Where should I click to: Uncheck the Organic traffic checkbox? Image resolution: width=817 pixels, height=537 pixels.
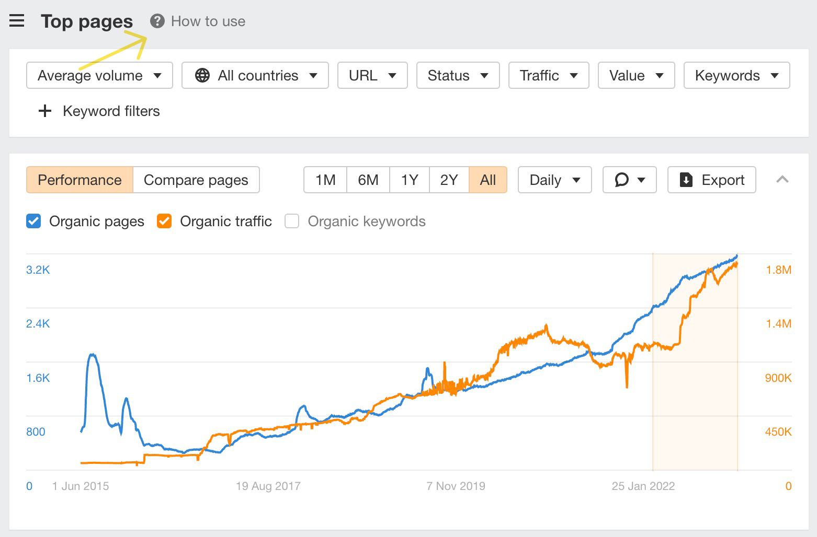coord(164,221)
